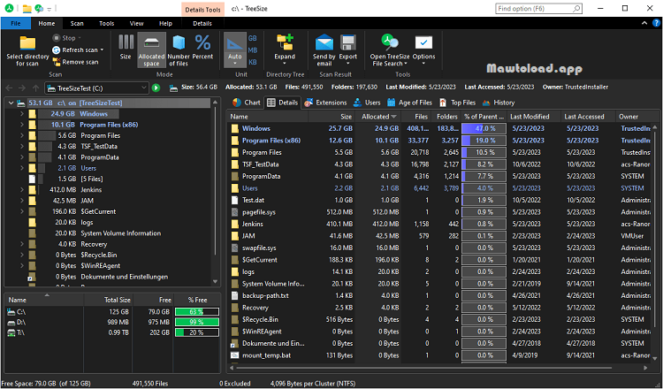Toggle Allocated space mode
This screenshot has width=663, height=389.
pyautogui.click(x=151, y=50)
